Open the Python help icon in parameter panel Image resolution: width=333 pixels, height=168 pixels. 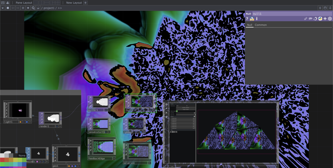(252, 19)
